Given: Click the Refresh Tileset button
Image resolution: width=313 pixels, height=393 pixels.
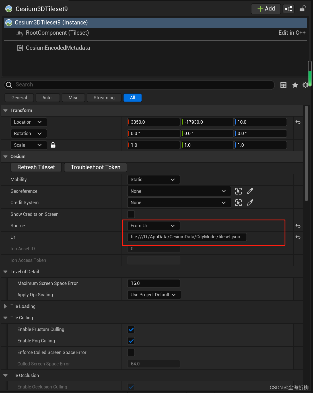Looking at the screenshot, I should pyautogui.click(x=36, y=167).
